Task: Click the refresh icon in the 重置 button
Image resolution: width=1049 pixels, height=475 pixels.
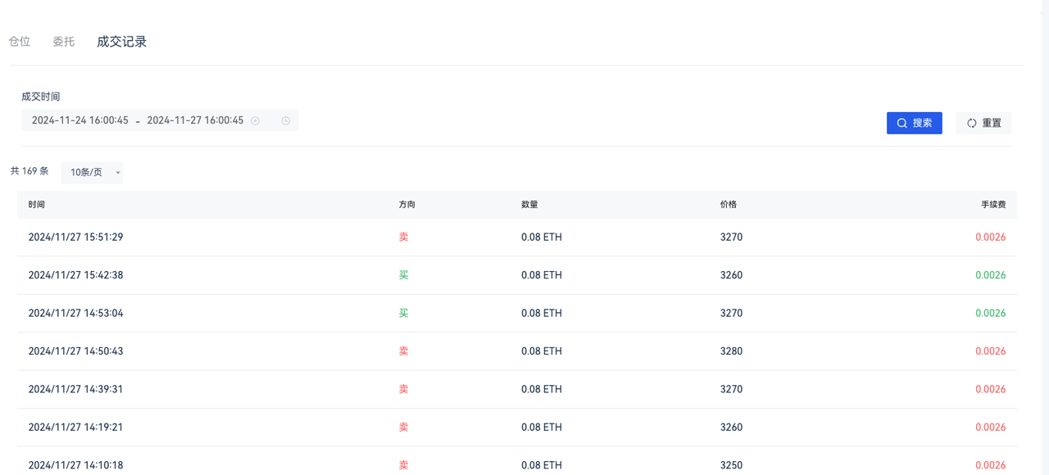Action: pos(971,123)
